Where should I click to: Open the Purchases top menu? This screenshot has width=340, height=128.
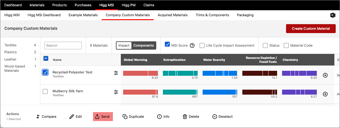[x=83, y=5]
